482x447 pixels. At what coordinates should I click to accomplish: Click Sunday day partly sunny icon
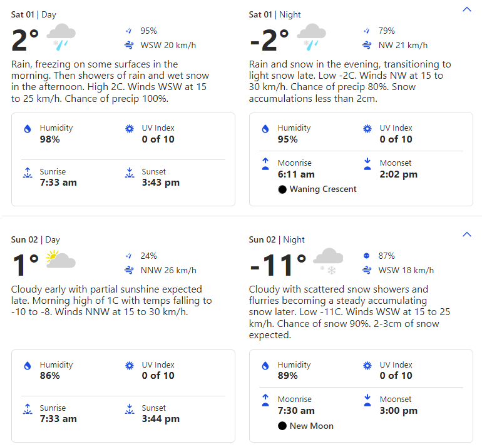pos(61,260)
